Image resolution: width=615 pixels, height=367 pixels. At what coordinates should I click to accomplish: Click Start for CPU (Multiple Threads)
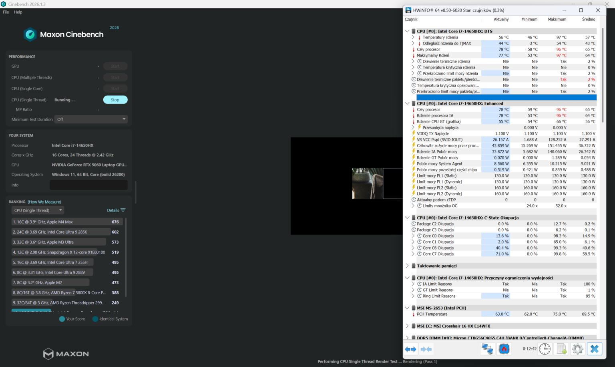[115, 77]
